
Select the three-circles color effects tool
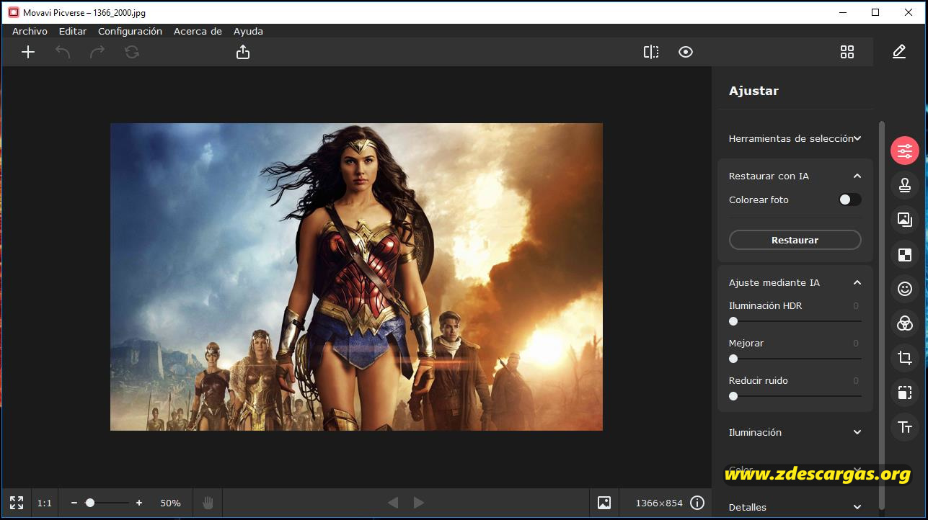pyautogui.click(x=905, y=323)
